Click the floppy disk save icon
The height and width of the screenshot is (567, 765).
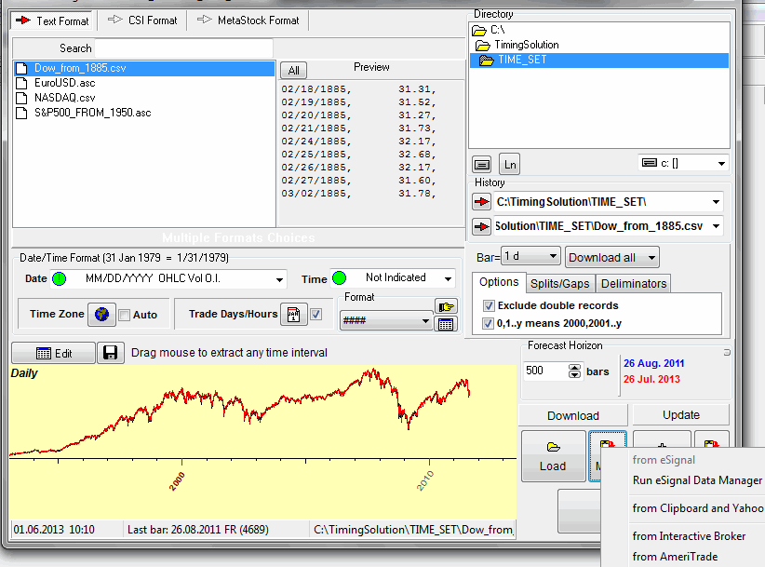tap(110, 353)
